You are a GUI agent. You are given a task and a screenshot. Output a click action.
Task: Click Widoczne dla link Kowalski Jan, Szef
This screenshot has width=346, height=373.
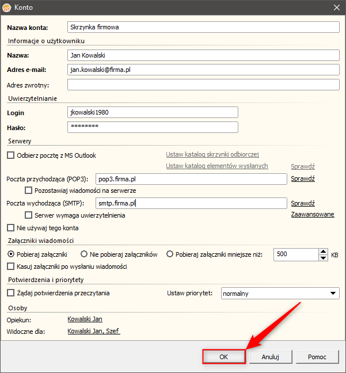94,331
